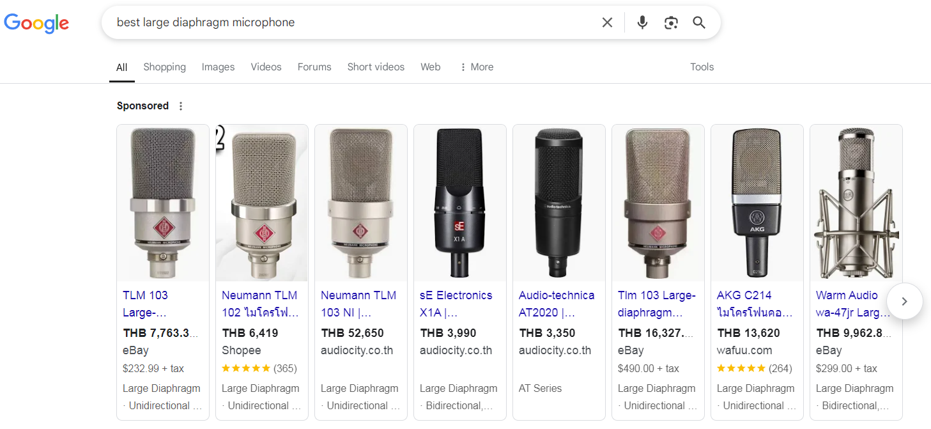Image resolution: width=931 pixels, height=429 pixels.
Task: Open Tlm 103 Large-diaphragm eBay link
Action: click(657, 304)
